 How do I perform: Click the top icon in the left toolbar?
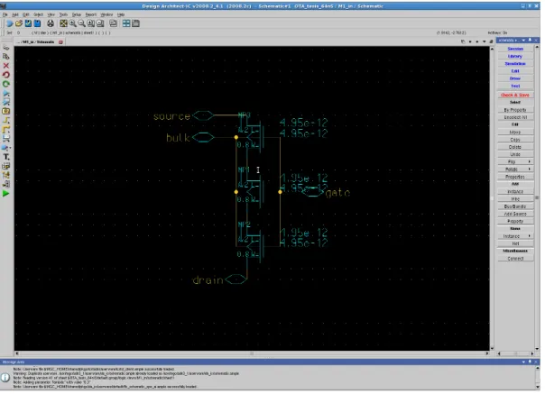6,48
